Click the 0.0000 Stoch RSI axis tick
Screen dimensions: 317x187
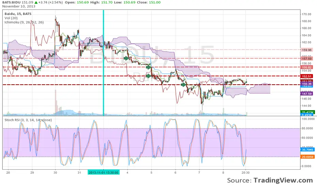pos(306,166)
